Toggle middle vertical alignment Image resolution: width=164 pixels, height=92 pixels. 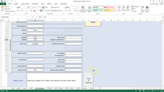coord(41,7)
